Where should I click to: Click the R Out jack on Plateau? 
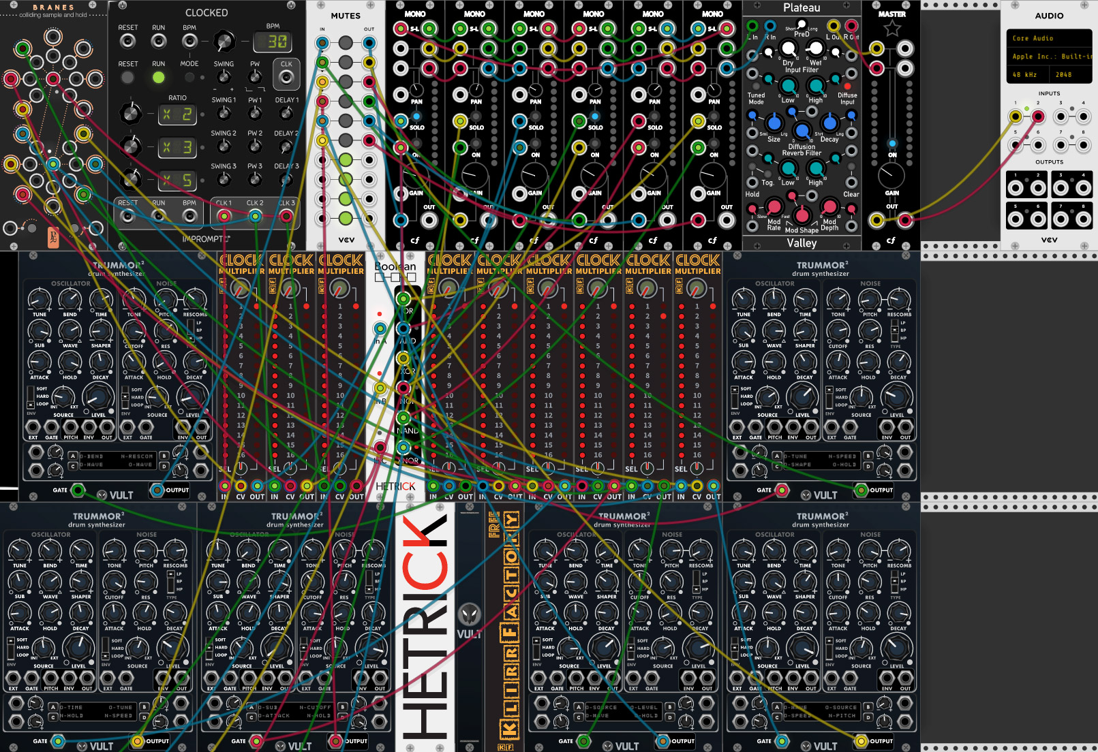(851, 27)
